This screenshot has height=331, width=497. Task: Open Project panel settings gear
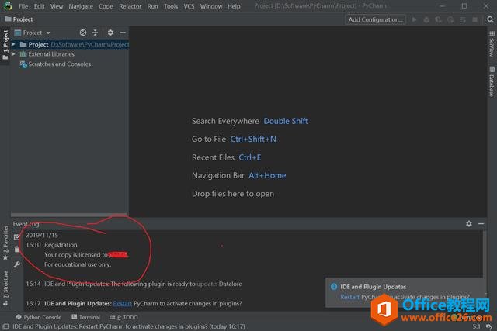110,33
